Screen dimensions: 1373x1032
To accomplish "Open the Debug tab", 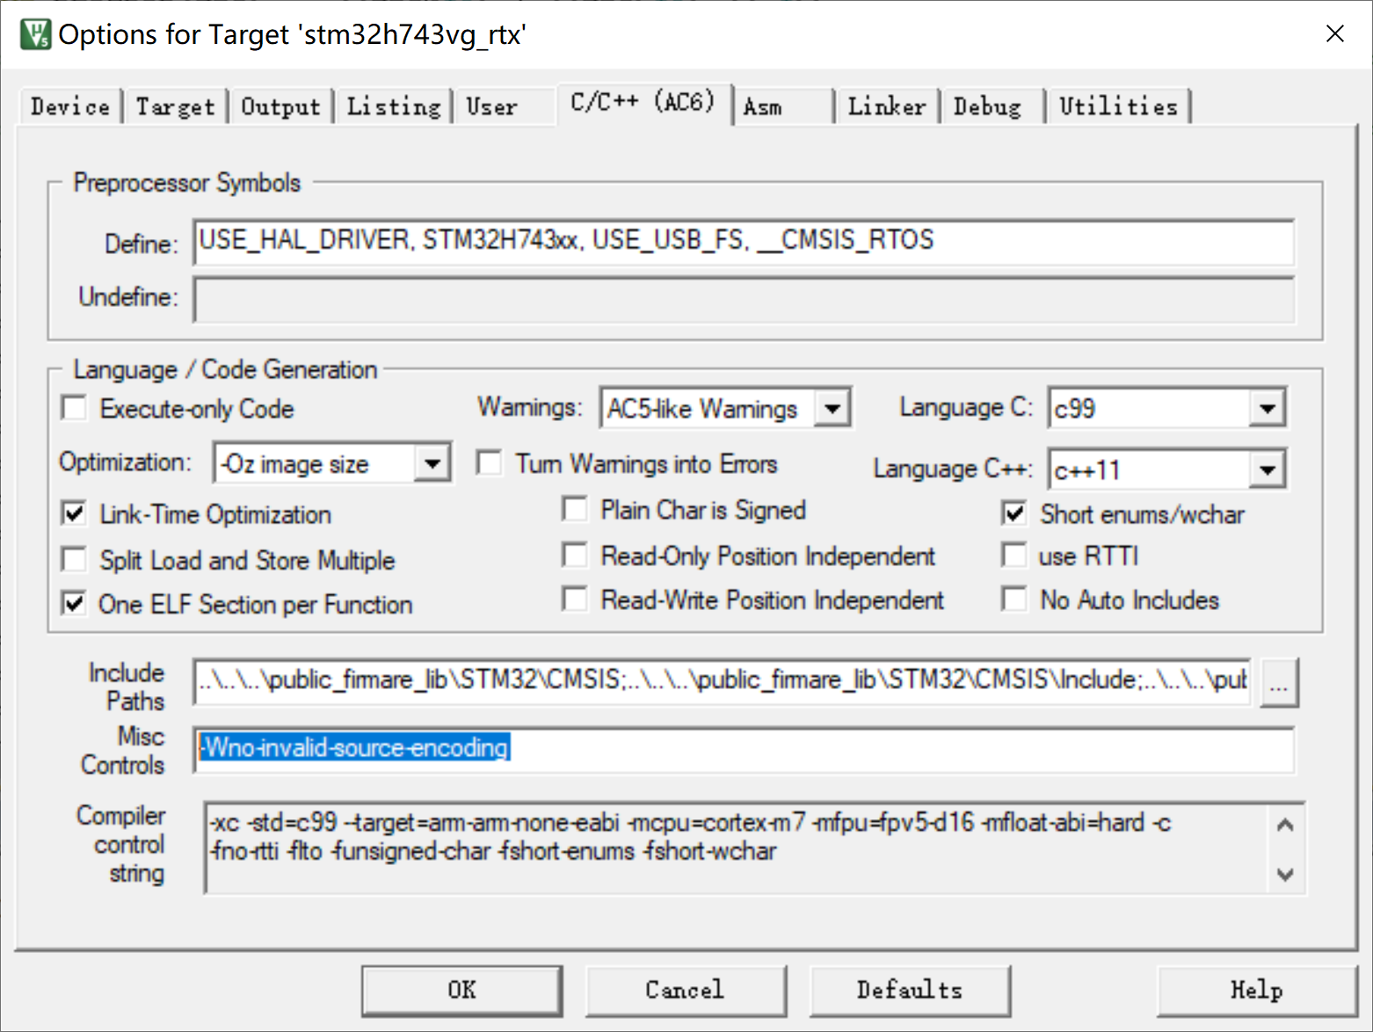I will [x=989, y=105].
